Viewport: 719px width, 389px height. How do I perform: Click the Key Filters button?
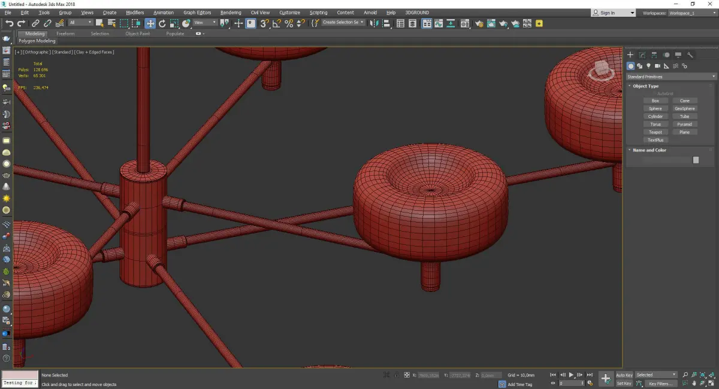click(660, 384)
